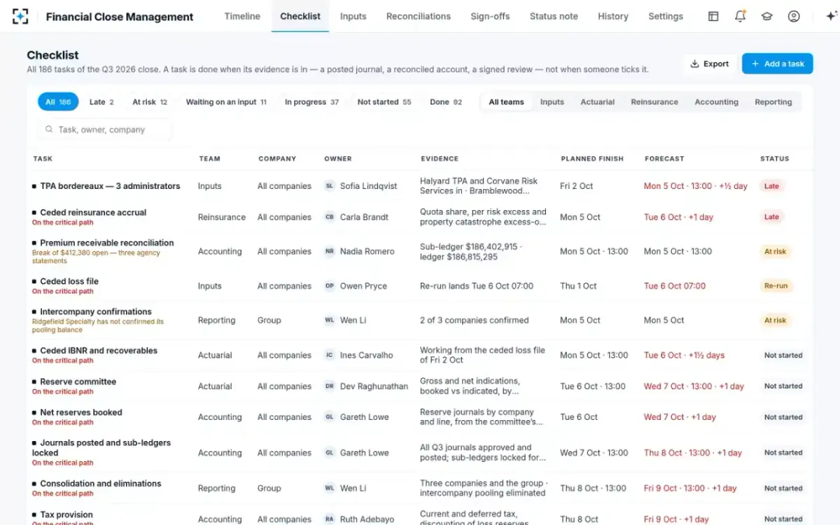Show tasks Waiting on an input
This screenshot has width=840, height=525.
click(226, 101)
